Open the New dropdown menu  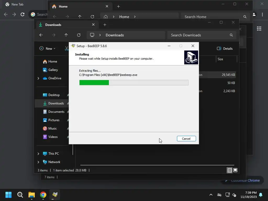47,48
